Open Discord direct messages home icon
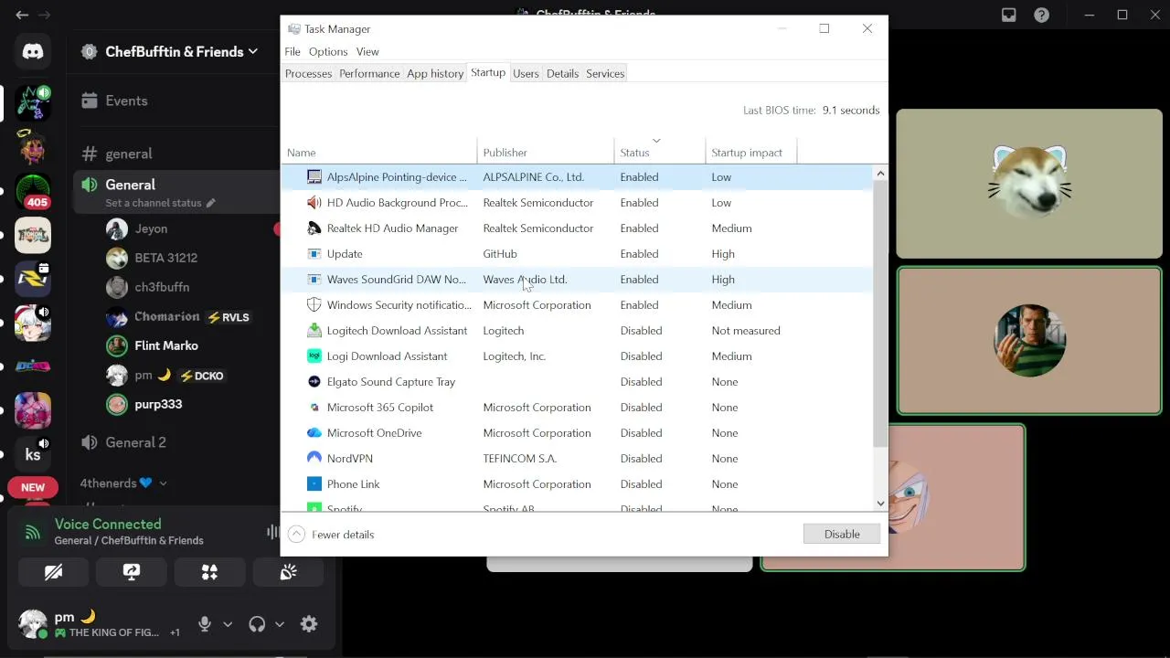This screenshot has width=1170, height=658. tap(33, 52)
